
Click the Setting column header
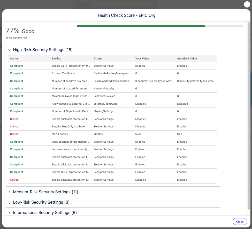pos(56,58)
